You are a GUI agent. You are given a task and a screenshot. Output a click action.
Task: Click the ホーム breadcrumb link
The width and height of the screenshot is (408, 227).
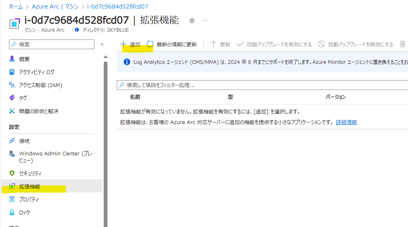coord(16,7)
